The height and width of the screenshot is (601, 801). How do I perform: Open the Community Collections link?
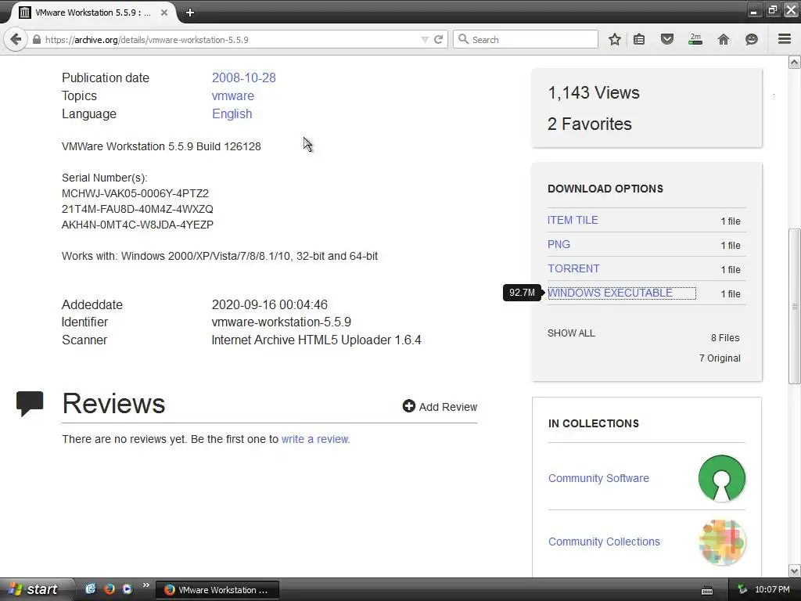coord(604,542)
